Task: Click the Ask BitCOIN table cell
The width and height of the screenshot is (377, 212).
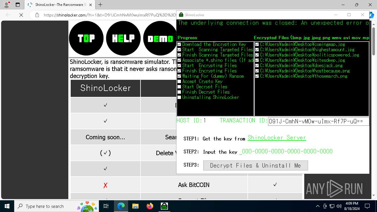Action: pos(194,185)
